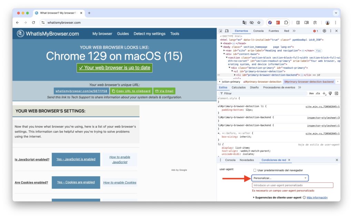The height and width of the screenshot is (218, 353).
Task: Open the Diseño styles sub-tab
Action: (254, 87)
